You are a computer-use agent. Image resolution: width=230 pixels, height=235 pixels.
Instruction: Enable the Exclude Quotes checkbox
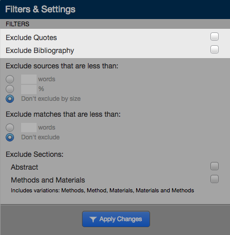pyautogui.click(x=215, y=37)
